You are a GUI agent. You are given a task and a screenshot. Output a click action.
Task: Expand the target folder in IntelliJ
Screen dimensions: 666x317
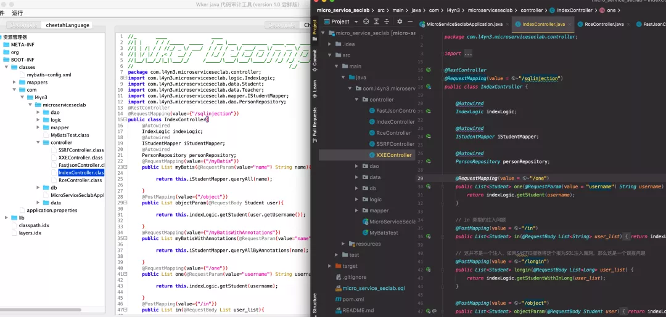[x=330, y=266]
